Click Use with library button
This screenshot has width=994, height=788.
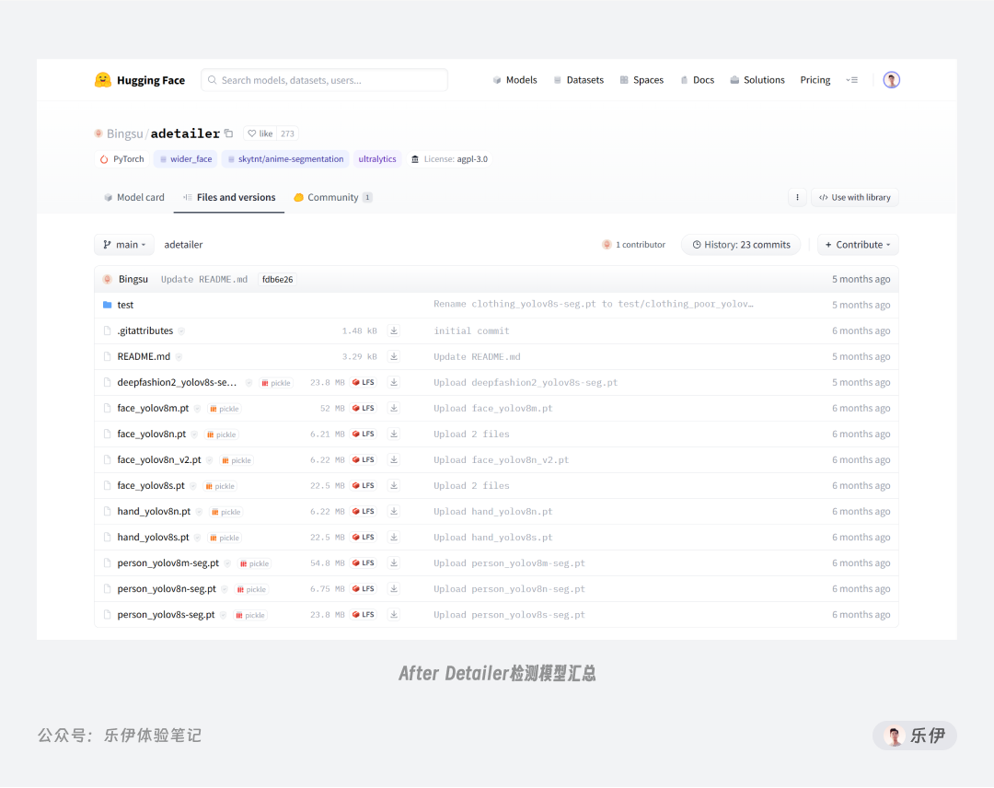(x=854, y=197)
